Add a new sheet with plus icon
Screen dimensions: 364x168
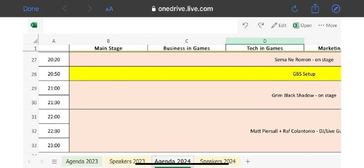(x=248, y=161)
